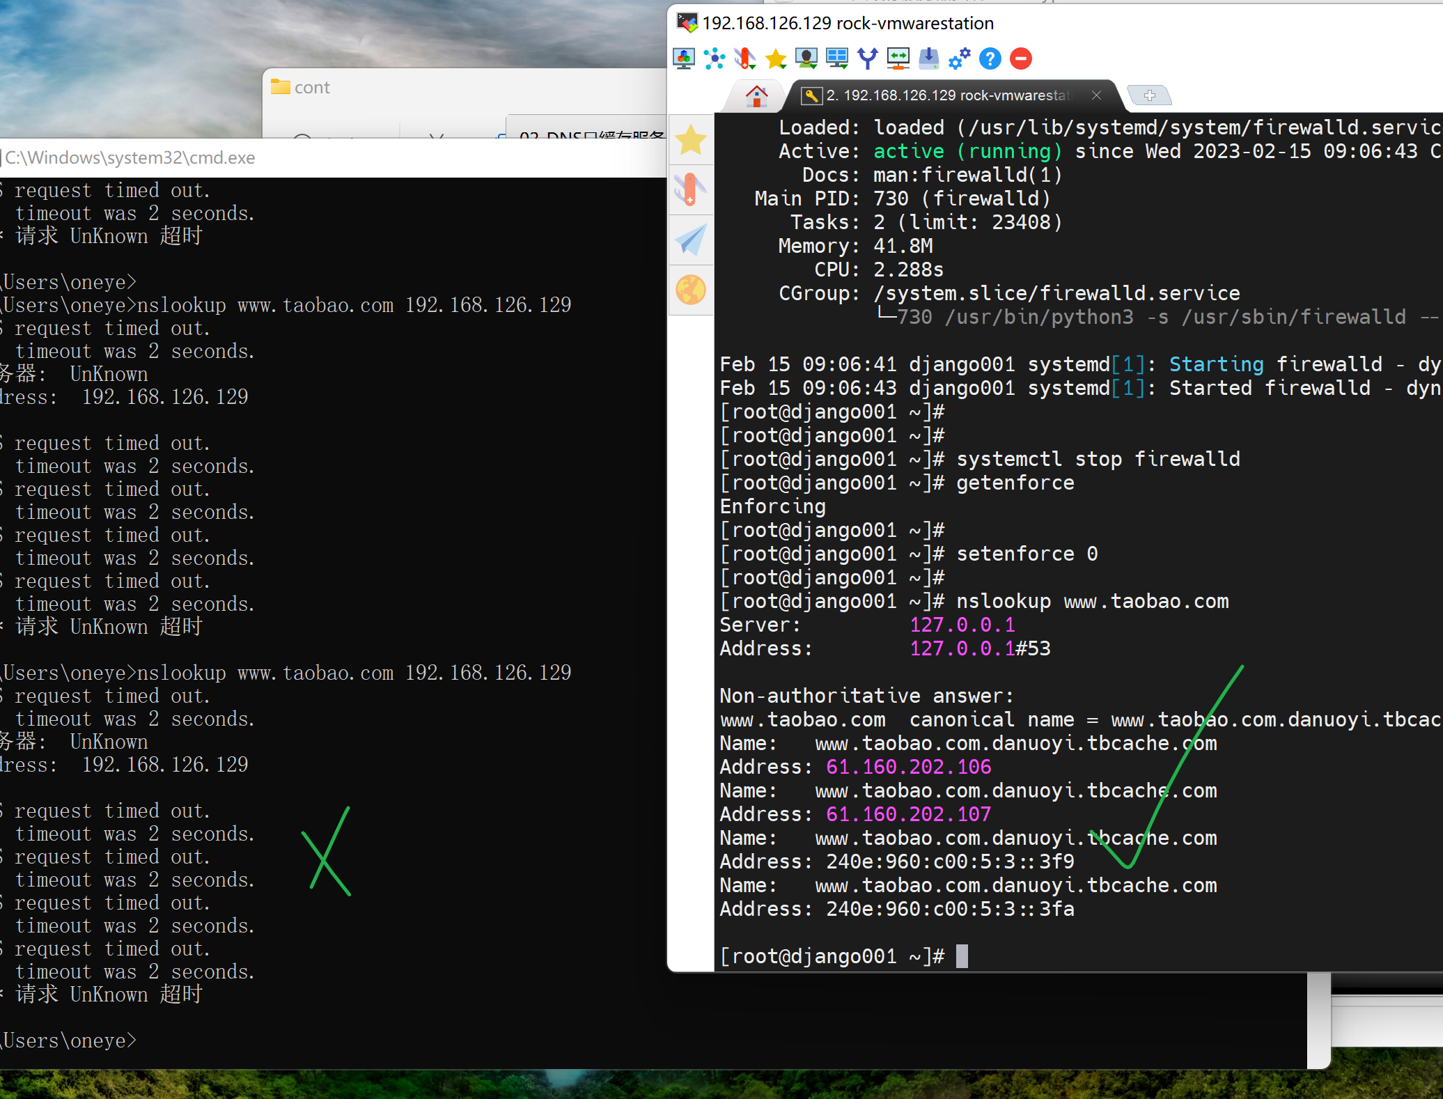Expand the Split windows toolbar dropdown
The image size is (1443, 1099).
837,59
